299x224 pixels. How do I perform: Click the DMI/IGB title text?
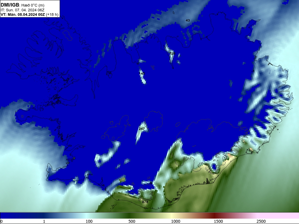10,5
